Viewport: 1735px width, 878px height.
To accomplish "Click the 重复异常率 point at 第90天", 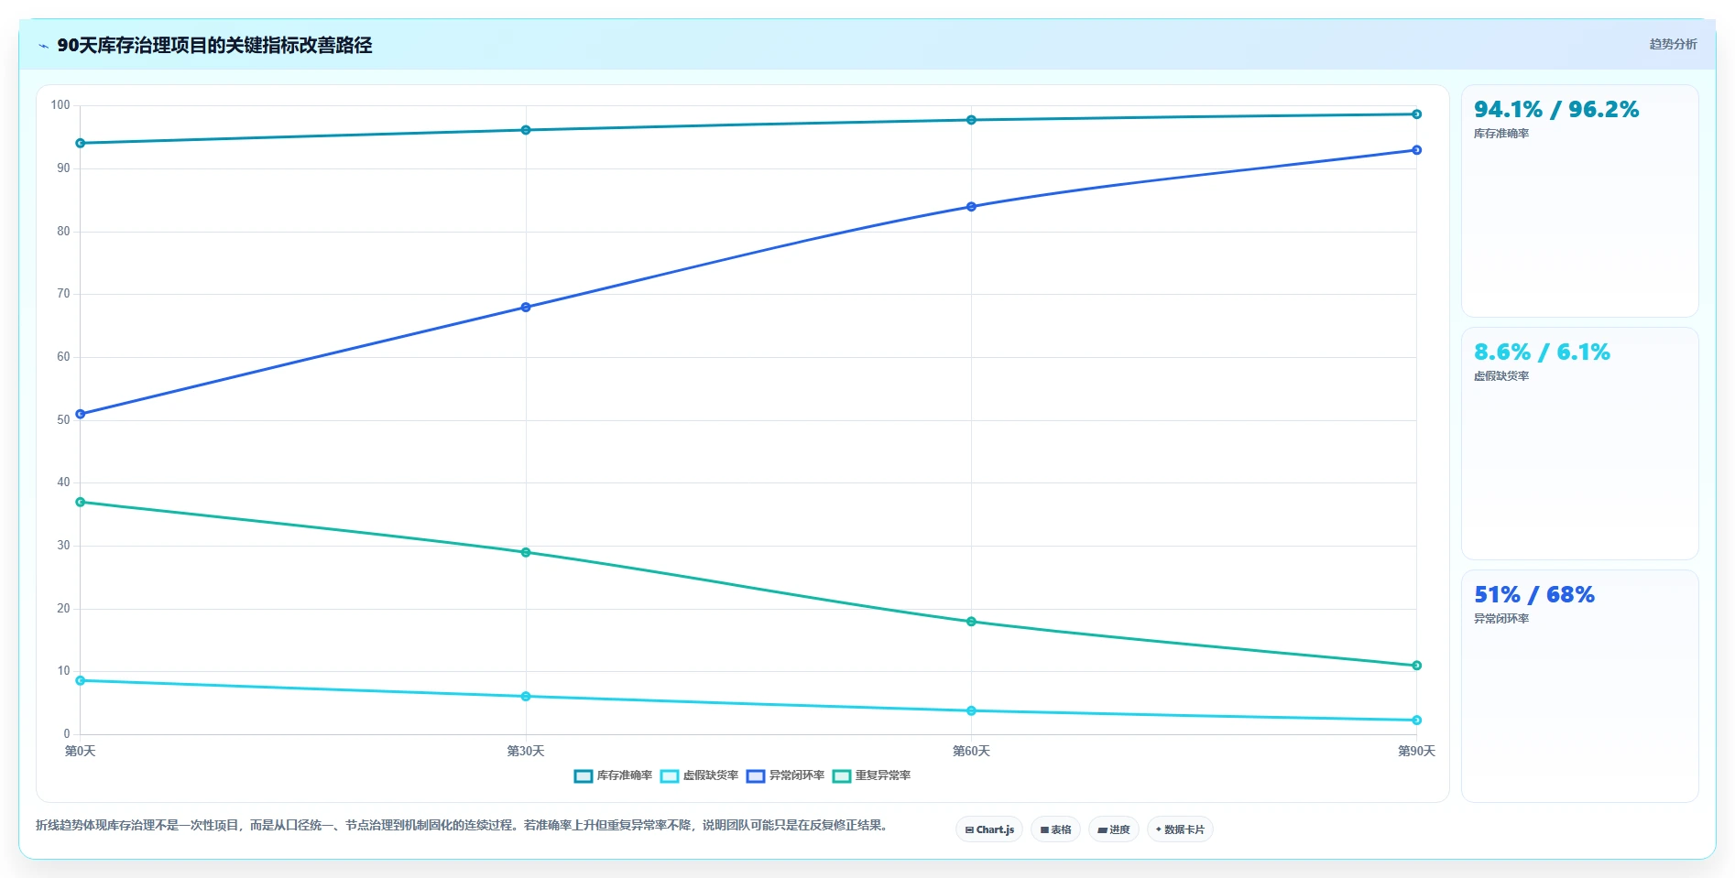I will click(x=1416, y=666).
